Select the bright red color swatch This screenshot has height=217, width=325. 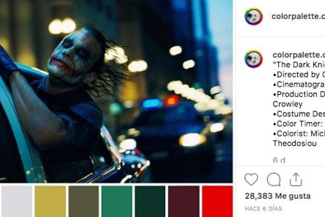[218, 202]
